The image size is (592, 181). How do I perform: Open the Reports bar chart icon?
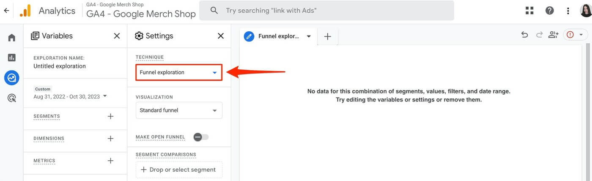(x=12, y=58)
